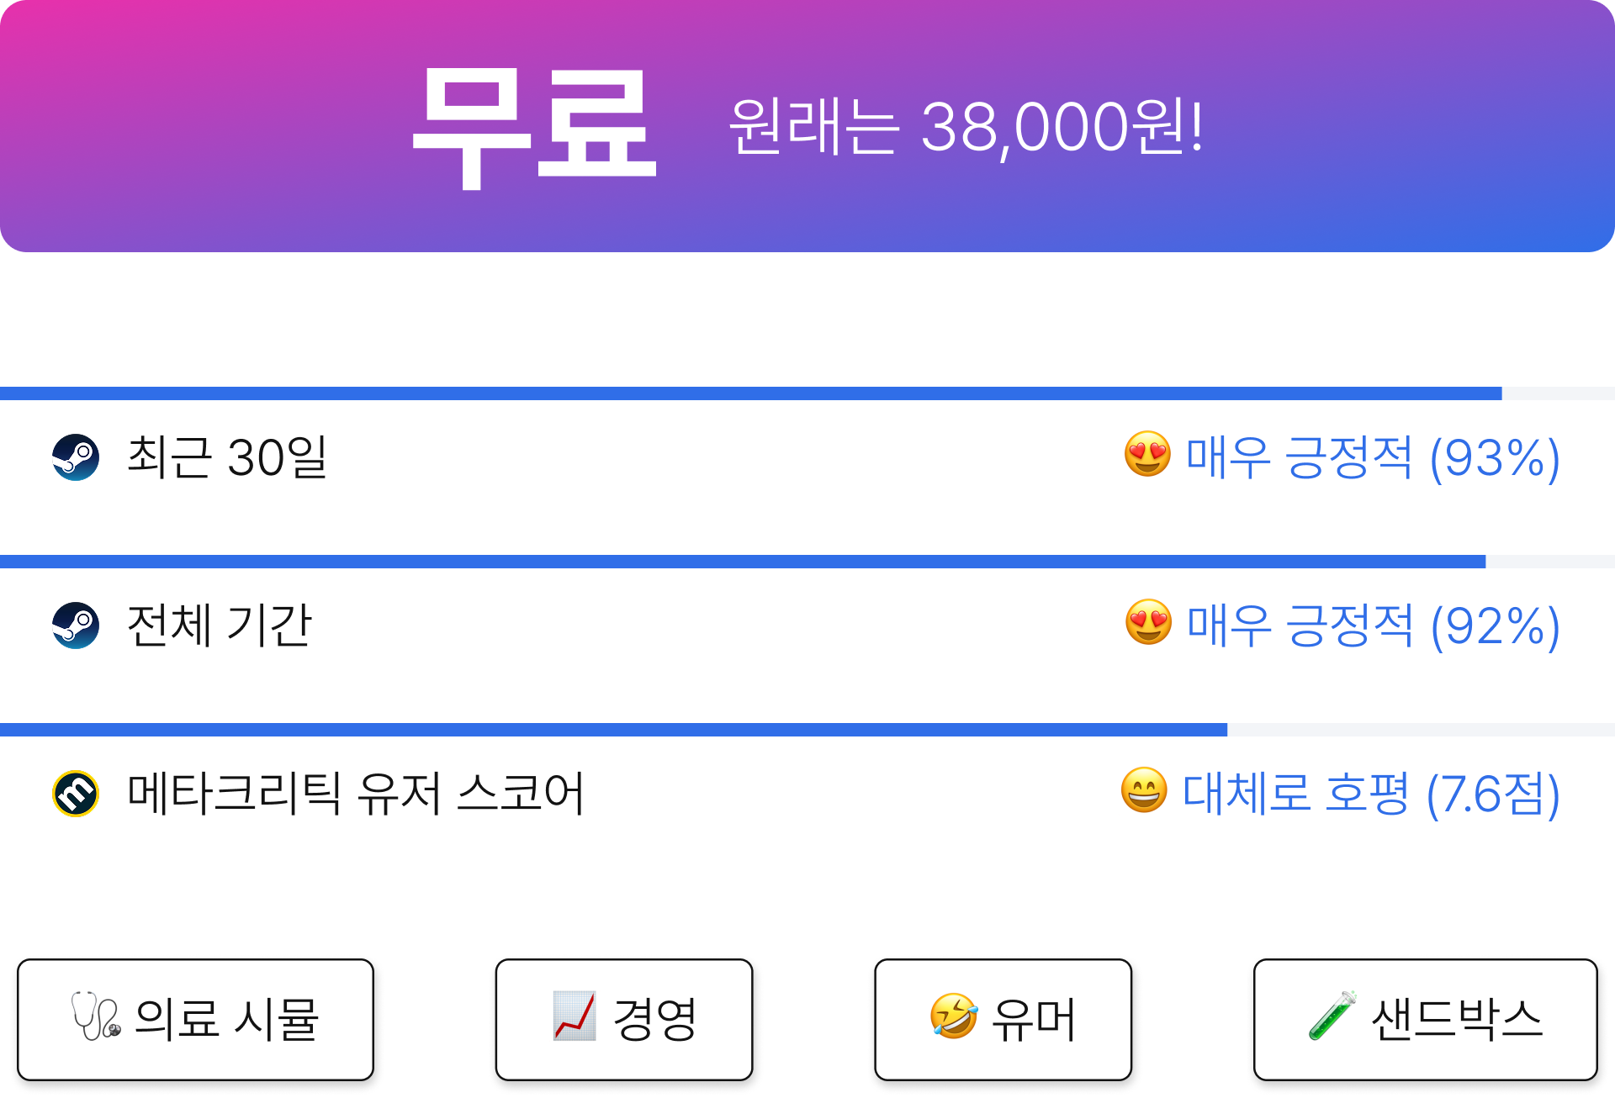The width and height of the screenshot is (1615, 1098).
Task: Open the 매우 긍정적 (93%) review link
Action: coord(1373,458)
